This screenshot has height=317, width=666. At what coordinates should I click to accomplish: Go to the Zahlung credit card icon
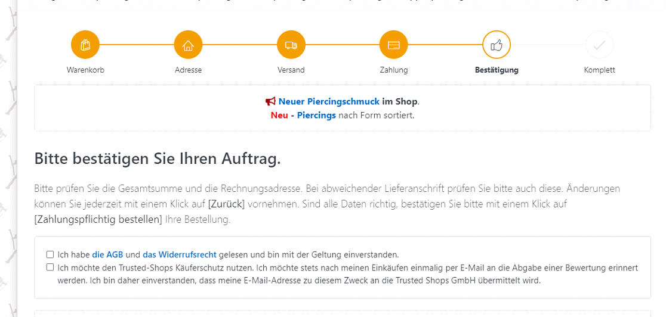point(394,45)
